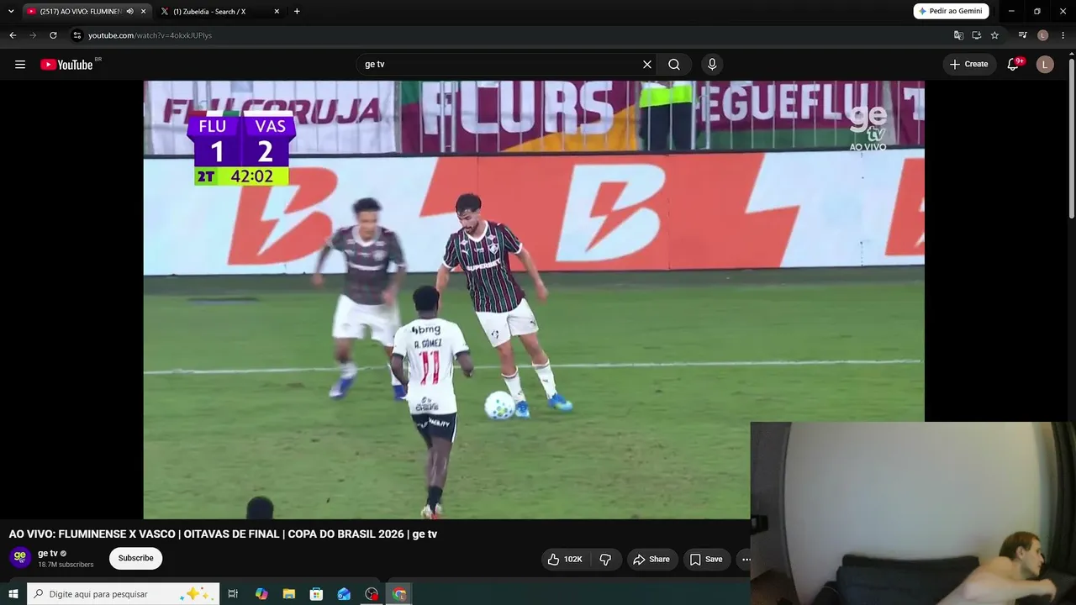Clear the YouTube search text with X

pyautogui.click(x=647, y=65)
